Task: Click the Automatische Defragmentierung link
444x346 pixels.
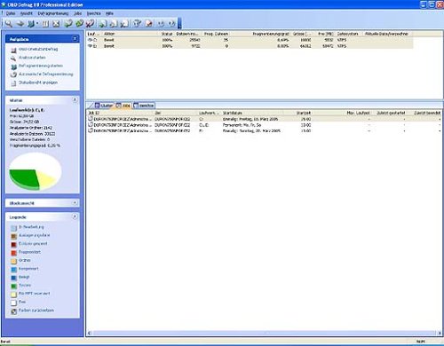Action: (46, 74)
